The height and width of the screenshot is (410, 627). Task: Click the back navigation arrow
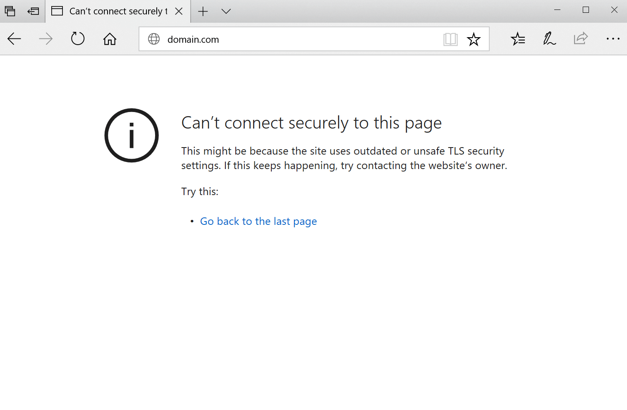pyautogui.click(x=14, y=39)
